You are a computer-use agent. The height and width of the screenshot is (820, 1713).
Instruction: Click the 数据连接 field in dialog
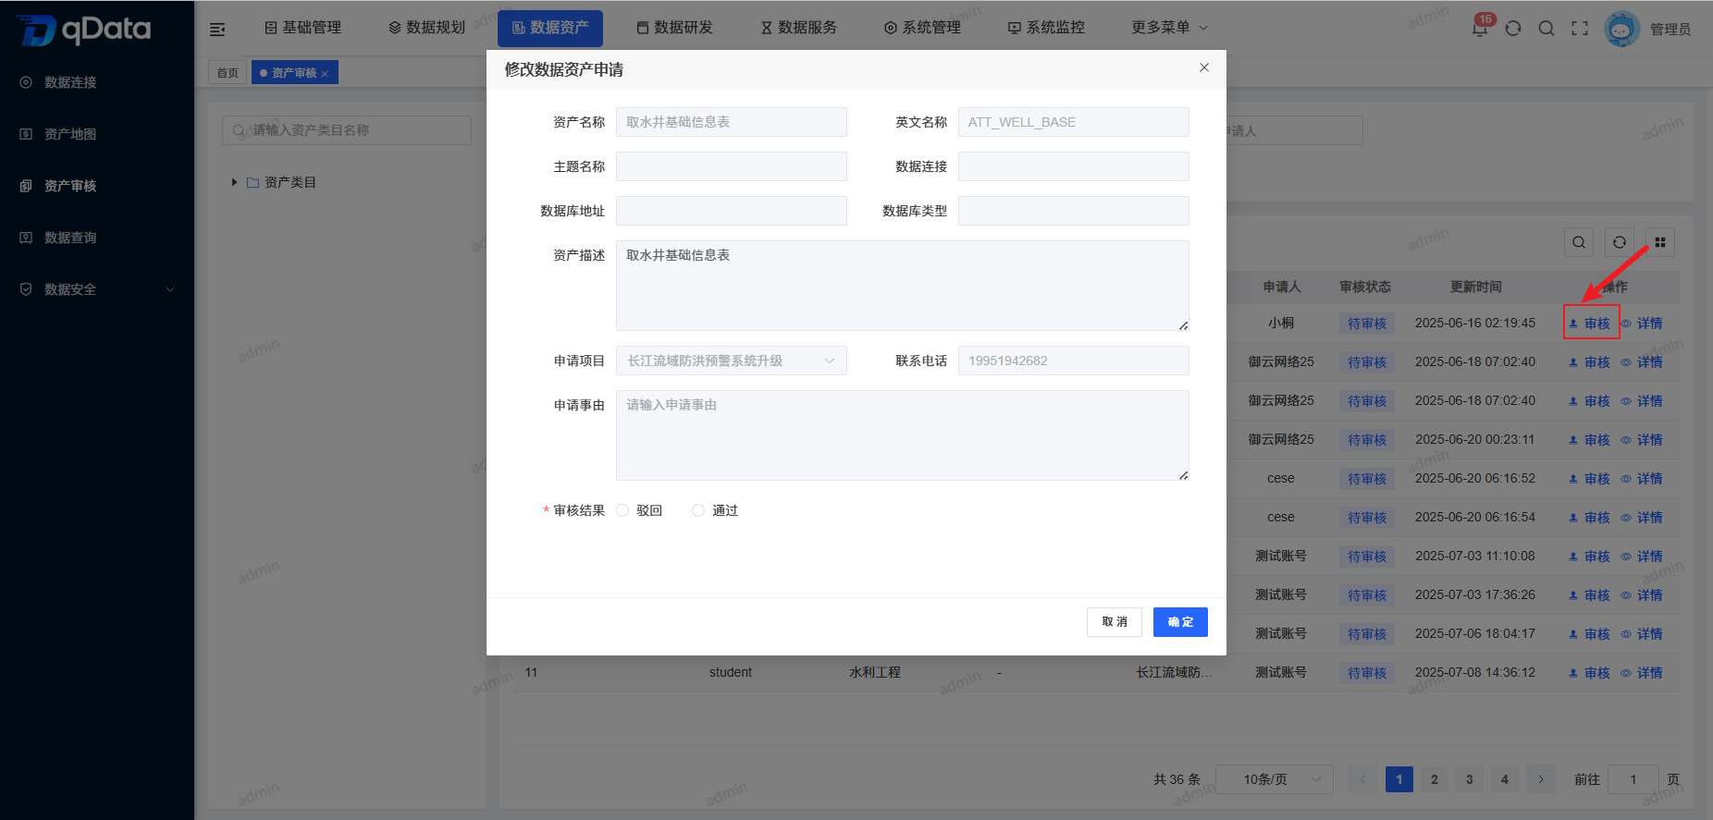pos(1074,166)
